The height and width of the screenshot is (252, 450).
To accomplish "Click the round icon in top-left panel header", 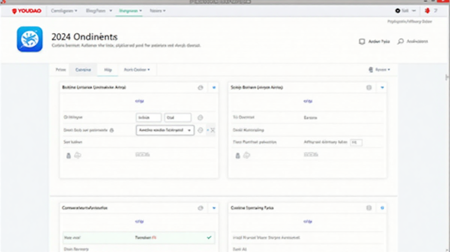I will (x=200, y=87).
